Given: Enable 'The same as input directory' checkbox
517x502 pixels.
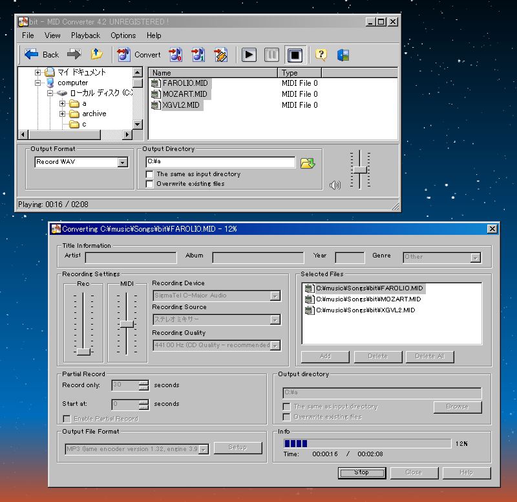Looking at the screenshot, I should 150,174.
